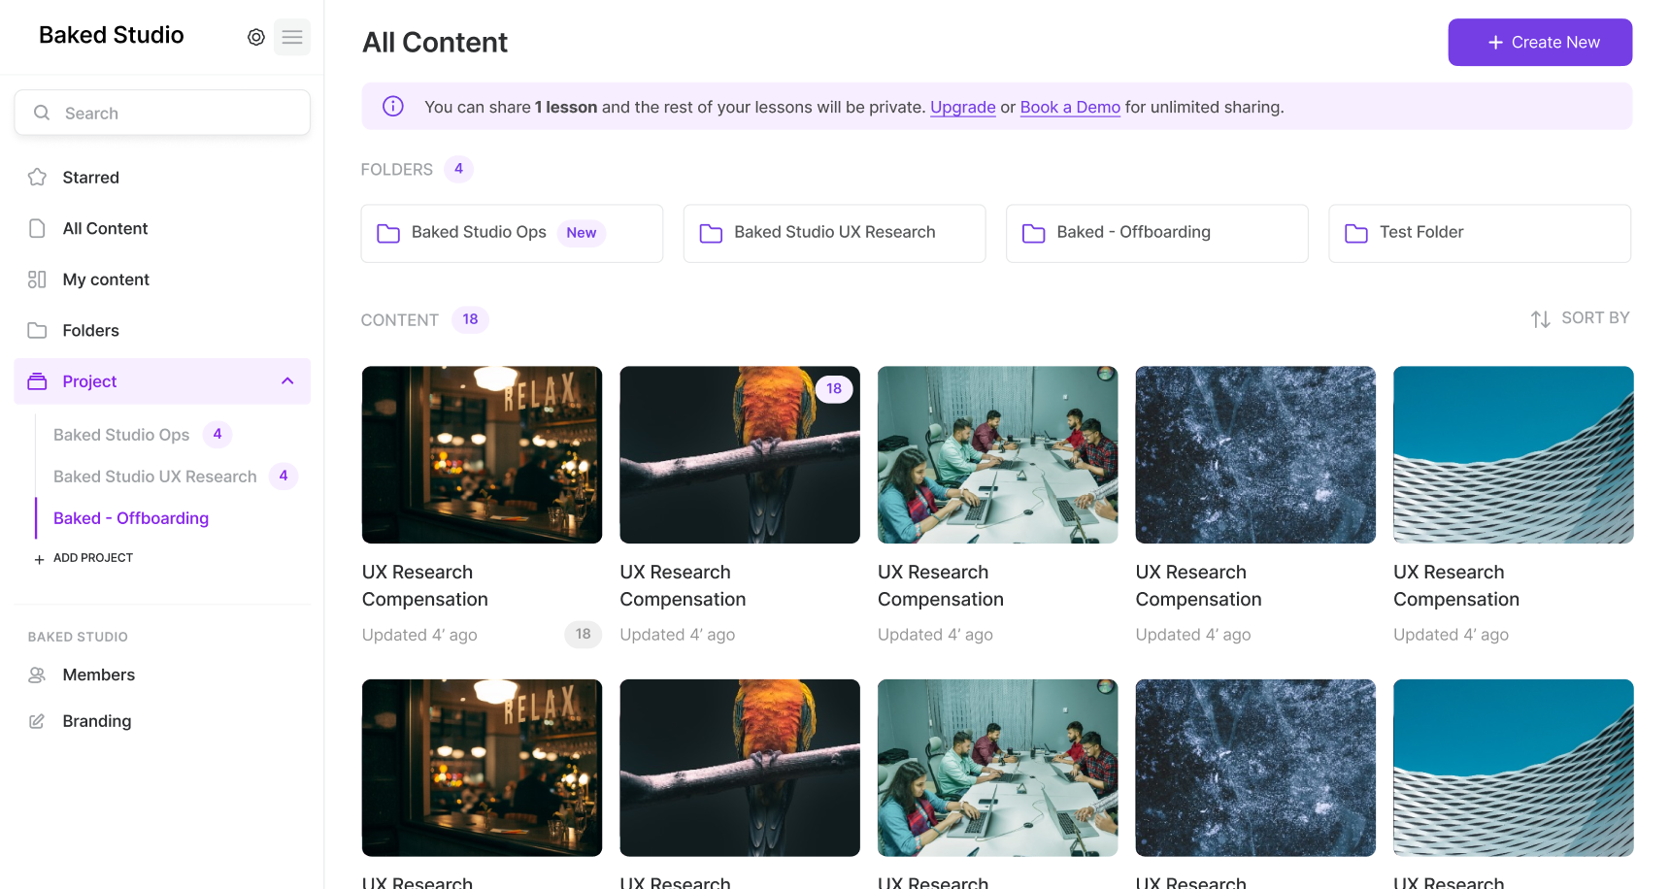Select the Starred star icon
This screenshot has width=1670, height=889.
pyautogui.click(x=37, y=177)
